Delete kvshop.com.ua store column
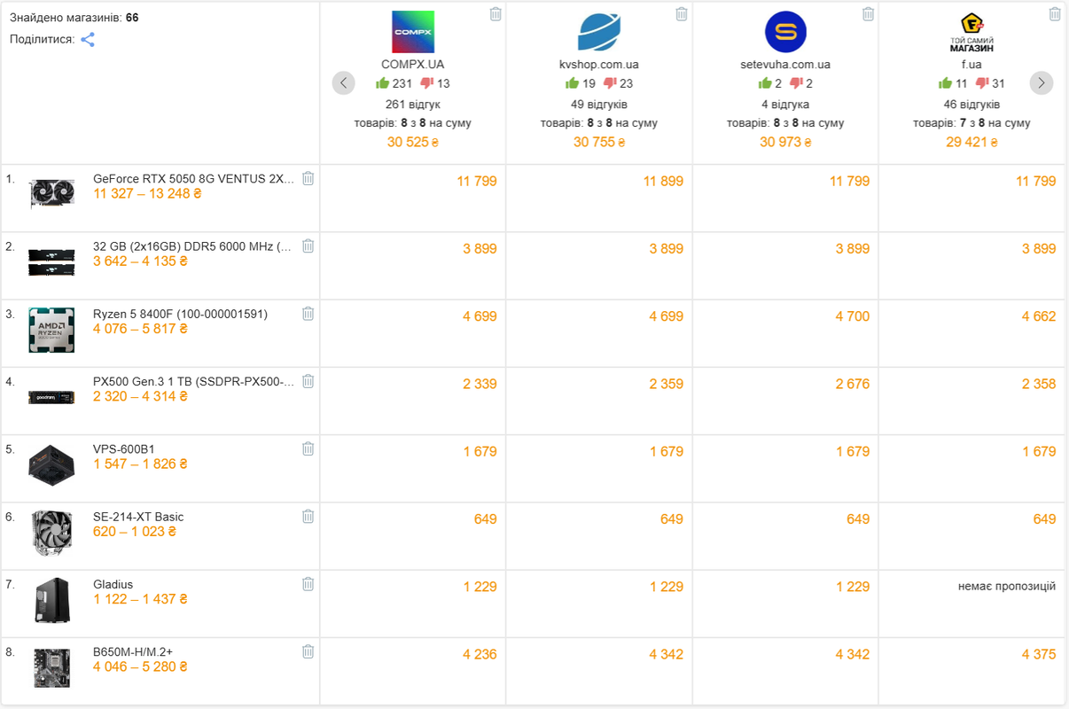The image size is (1069, 709). pyautogui.click(x=682, y=13)
